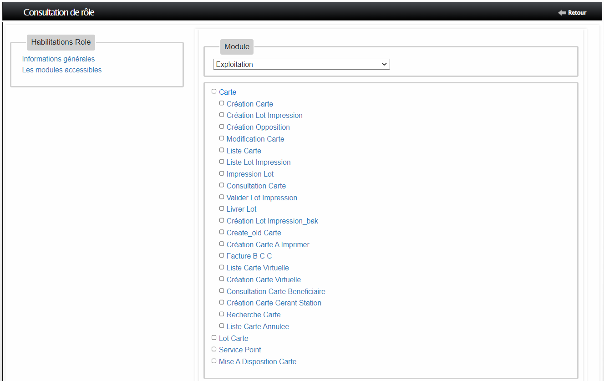Toggle the Liste Carte checkbox
Image resolution: width=604 pixels, height=381 pixels.
222,150
